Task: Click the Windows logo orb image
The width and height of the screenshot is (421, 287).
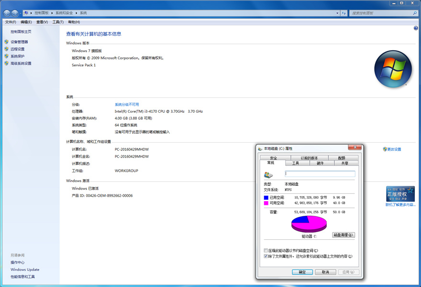Action: coord(393,69)
